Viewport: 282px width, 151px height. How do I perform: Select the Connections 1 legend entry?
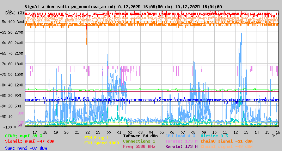(x=139, y=141)
